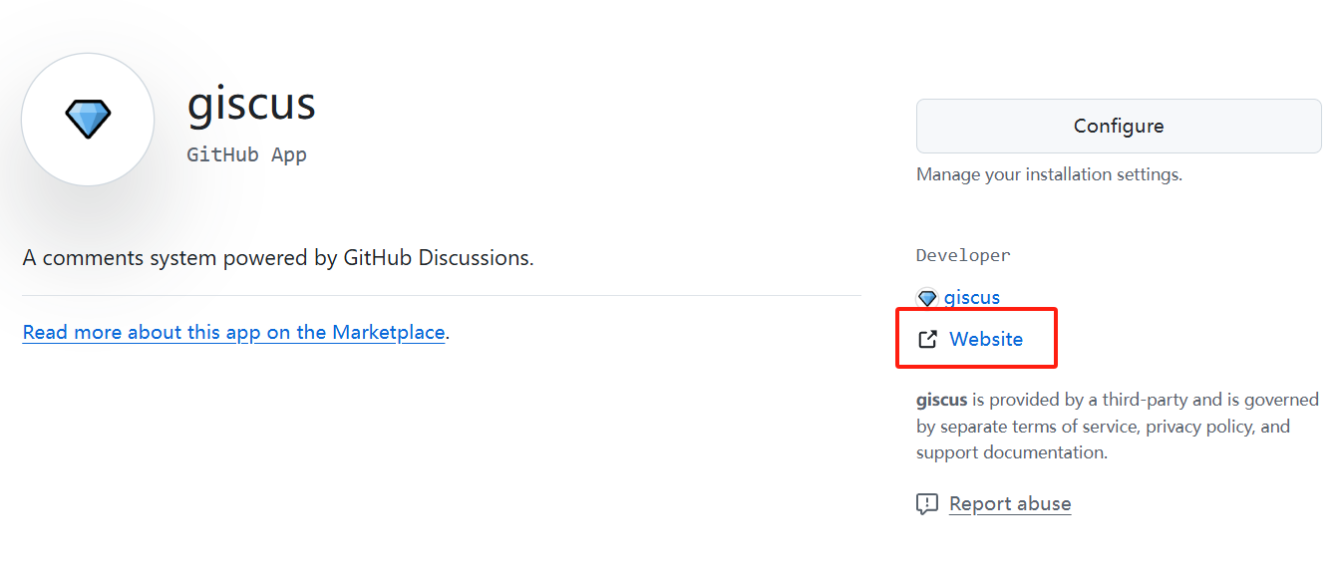
Task: Click the blue diamond inside the app avatar
Action: tap(87, 117)
